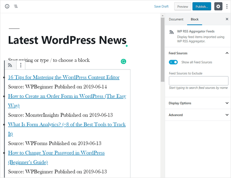Select the Block tab
This screenshot has height=178, width=231.
pyautogui.click(x=194, y=19)
